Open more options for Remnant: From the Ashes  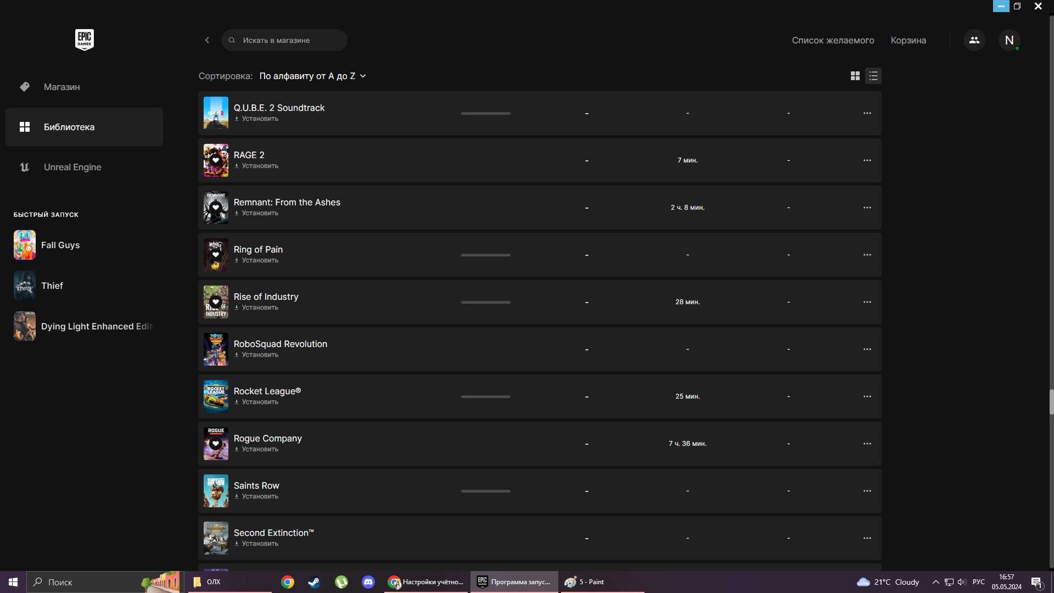pos(867,208)
